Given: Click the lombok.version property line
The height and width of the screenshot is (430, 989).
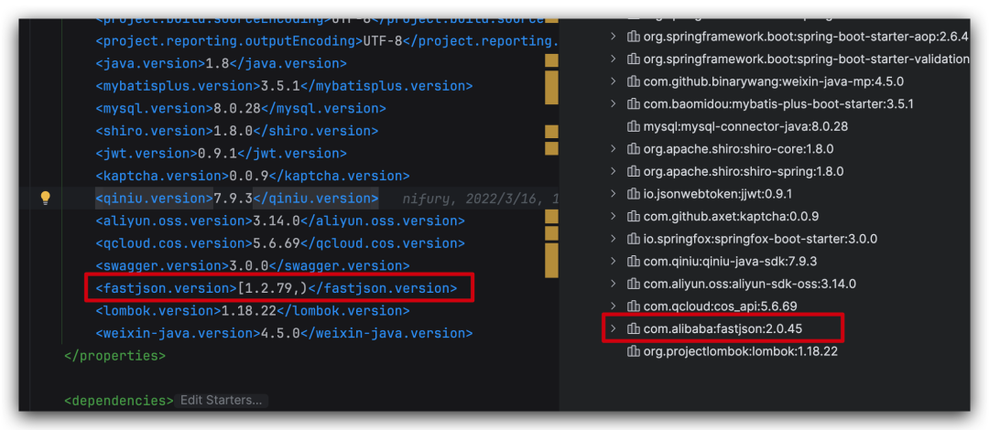Looking at the screenshot, I should [253, 311].
